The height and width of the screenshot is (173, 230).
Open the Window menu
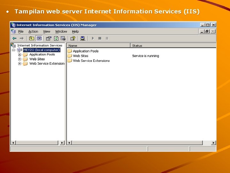tap(61, 31)
